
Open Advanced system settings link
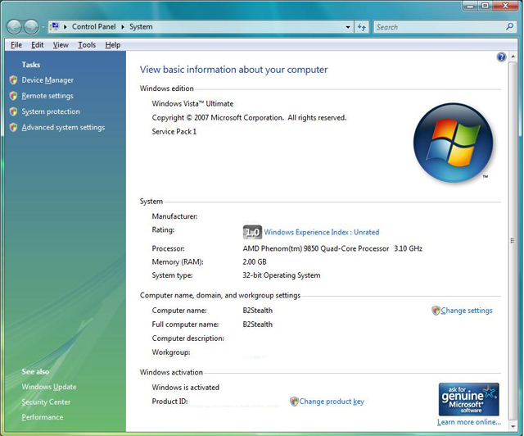(63, 128)
